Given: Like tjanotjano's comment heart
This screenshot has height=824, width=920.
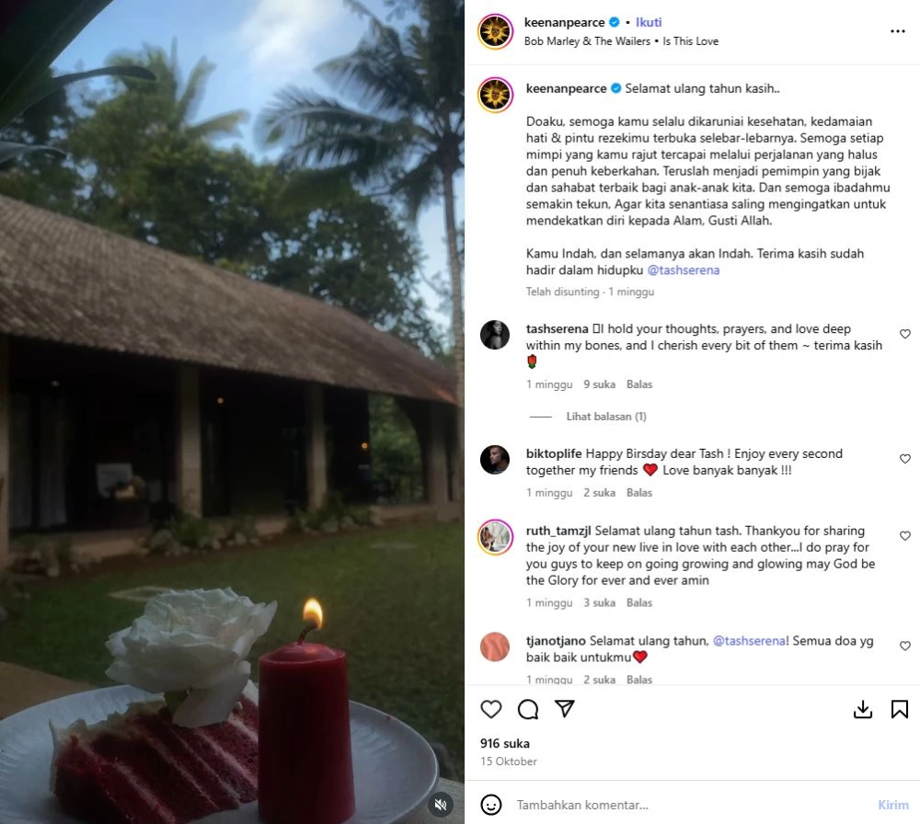Looking at the screenshot, I should 904,646.
